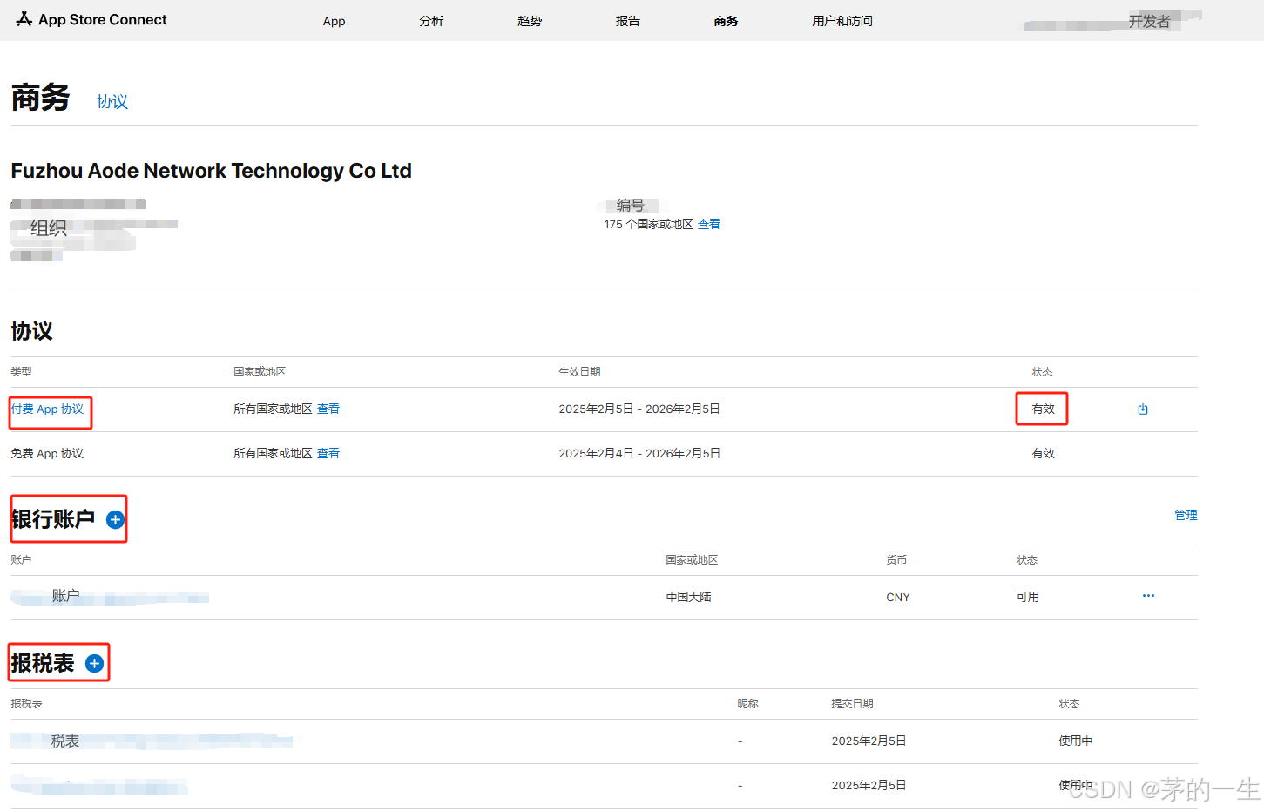
Task: Click the 中国大陆 region cell
Action: pos(688,597)
